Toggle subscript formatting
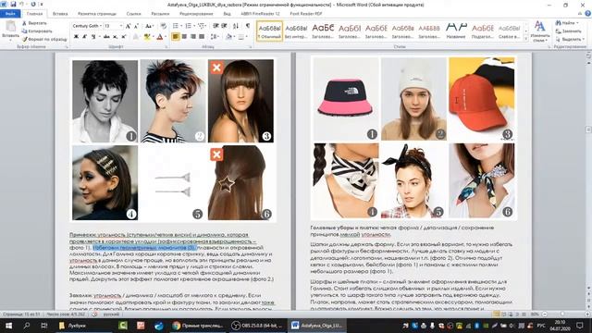The height and width of the screenshot is (333, 592). pos(115,37)
